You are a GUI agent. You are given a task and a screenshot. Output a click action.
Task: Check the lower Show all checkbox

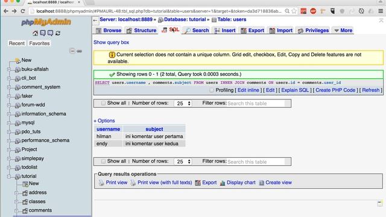click(x=103, y=161)
